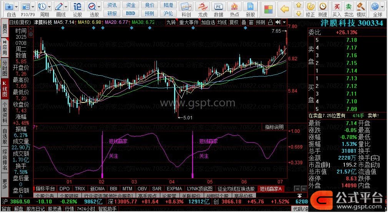This screenshot has width=389, height=213.
Task: Click the yellow back arrow icon
Action: pyautogui.click(x=284, y=9)
